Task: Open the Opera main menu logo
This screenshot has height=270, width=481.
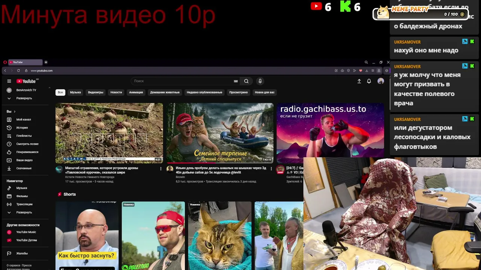Action: coord(5,62)
